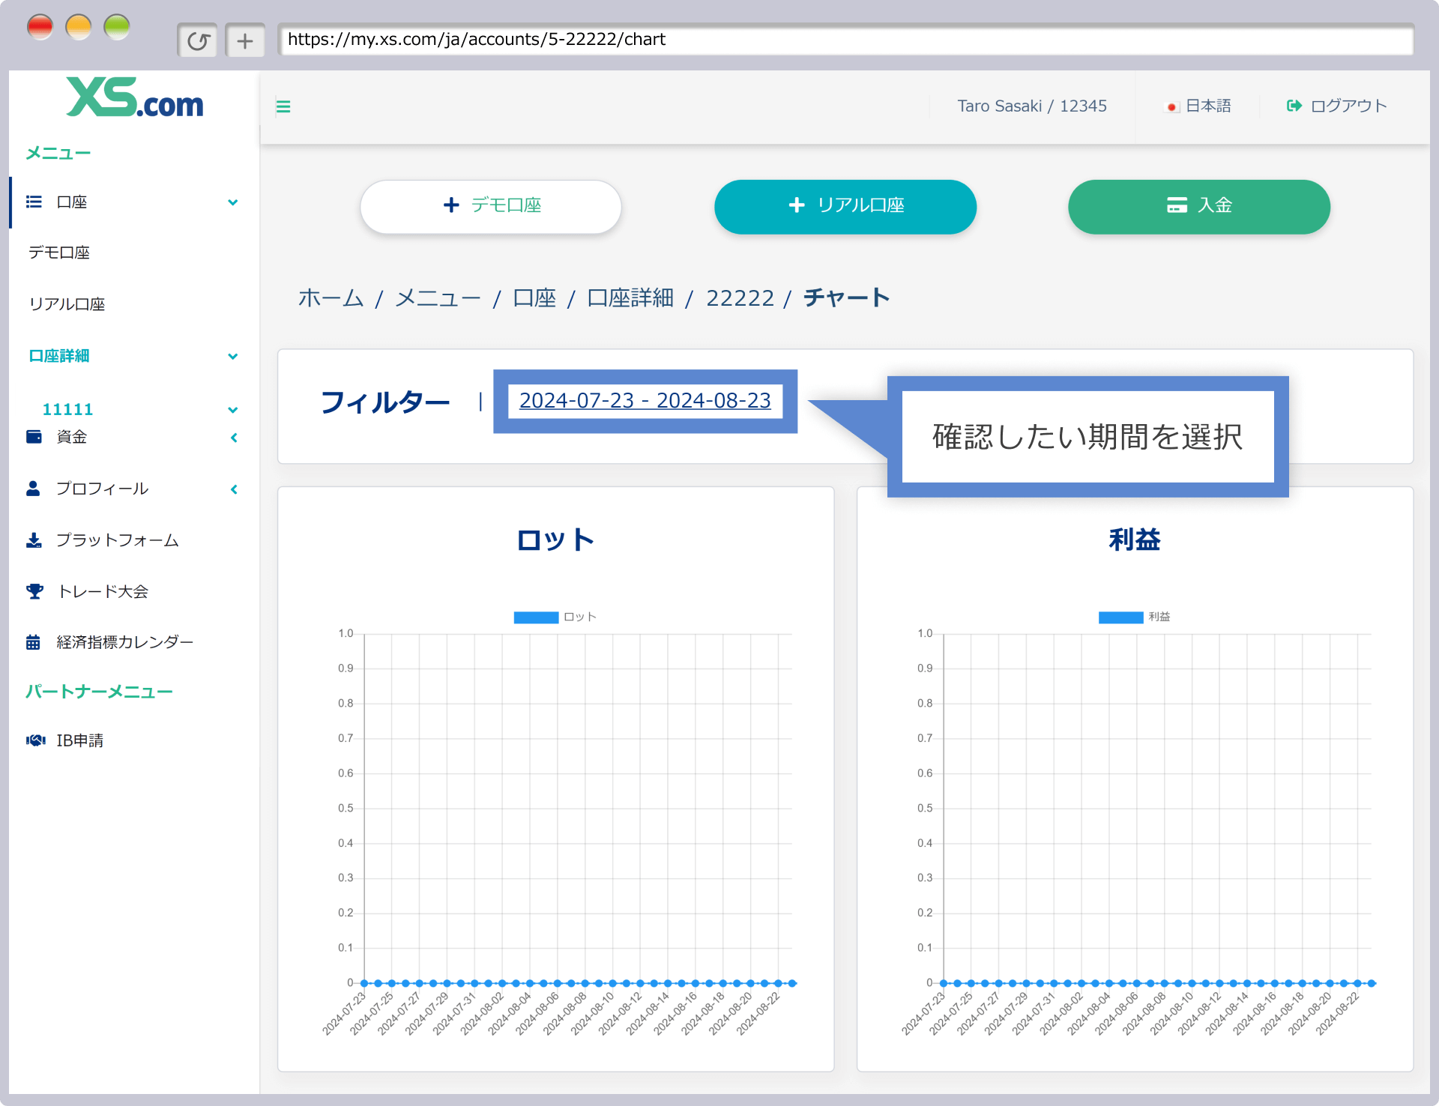
Task: Click the browser URL address bar
Action: coord(845,40)
